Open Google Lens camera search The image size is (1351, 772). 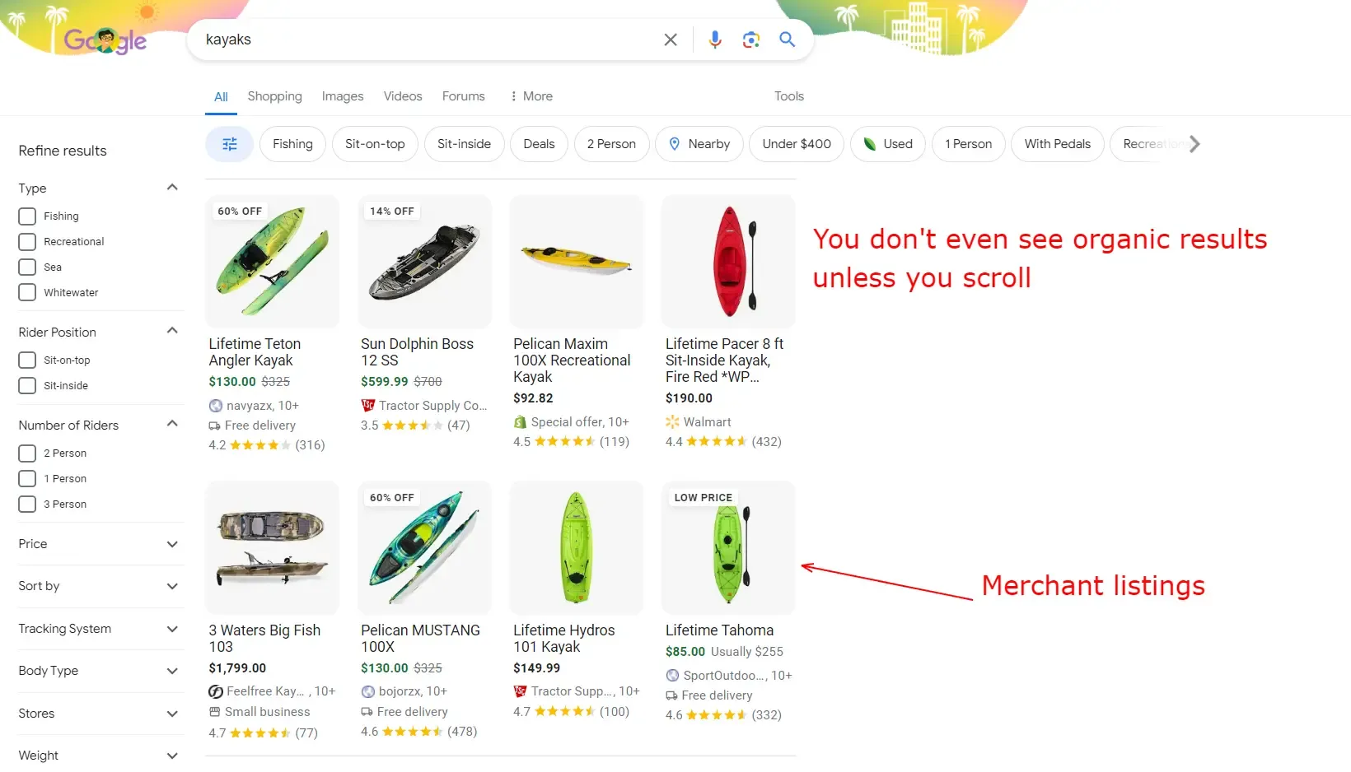tap(750, 40)
